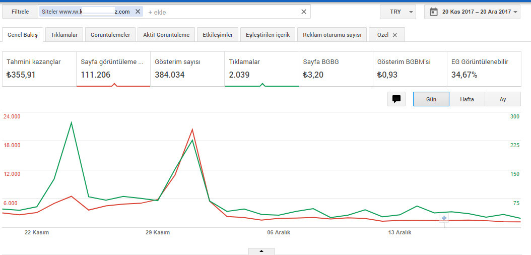This screenshot has height=255, width=531.
Task: Close the Özel tab with its X
Action: pos(394,35)
